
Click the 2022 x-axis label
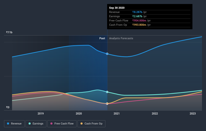(x=155, y=113)
